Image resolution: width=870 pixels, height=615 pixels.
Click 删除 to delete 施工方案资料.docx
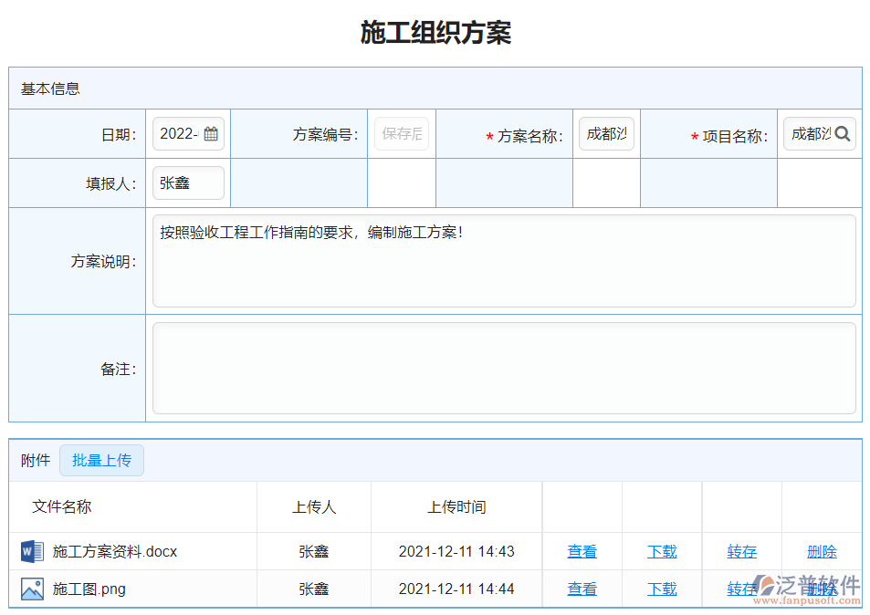point(821,551)
